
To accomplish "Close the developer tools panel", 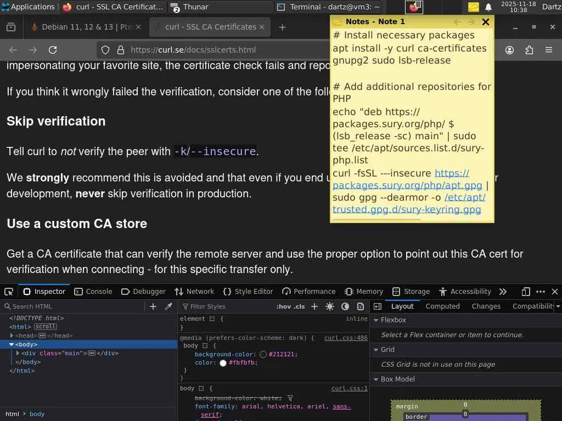I will point(555,292).
